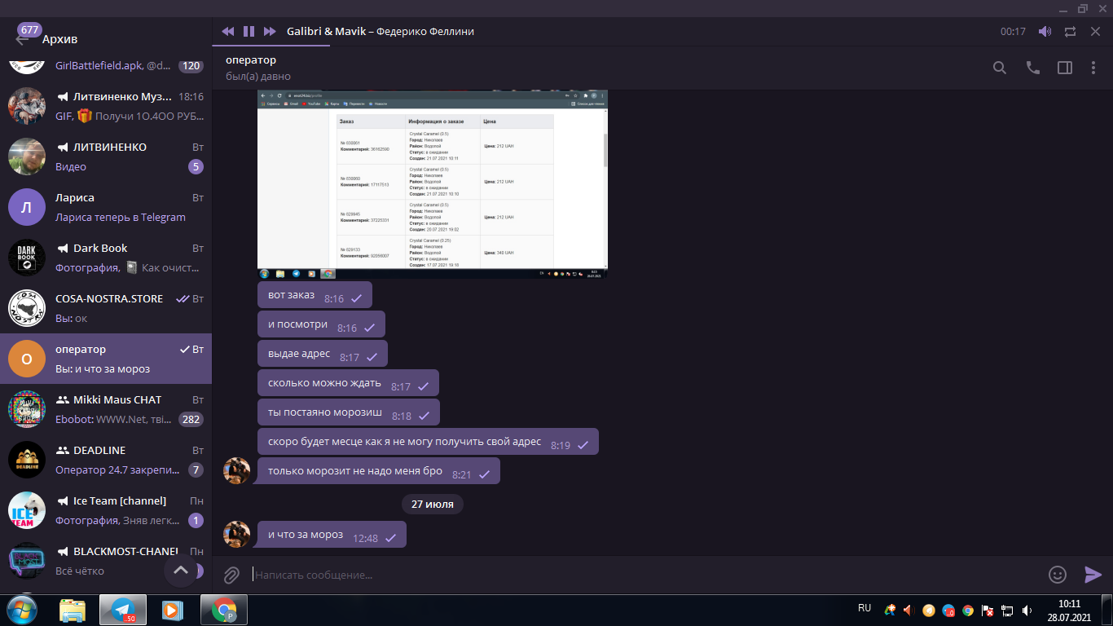1113x626 pixels.
Task: Open media player from taskbar
Action: (x=172, y=610)
